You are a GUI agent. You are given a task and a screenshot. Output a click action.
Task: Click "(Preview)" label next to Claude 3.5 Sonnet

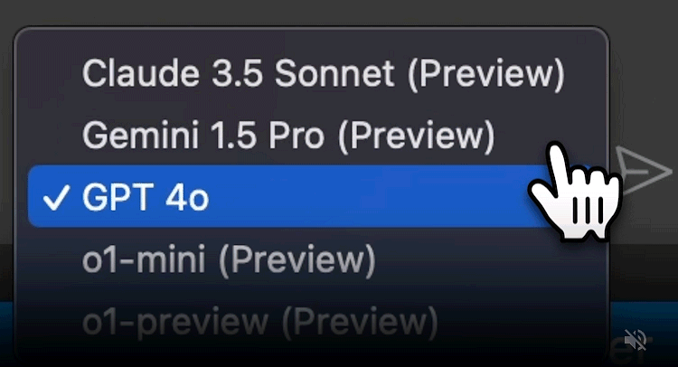coord(485,74)
